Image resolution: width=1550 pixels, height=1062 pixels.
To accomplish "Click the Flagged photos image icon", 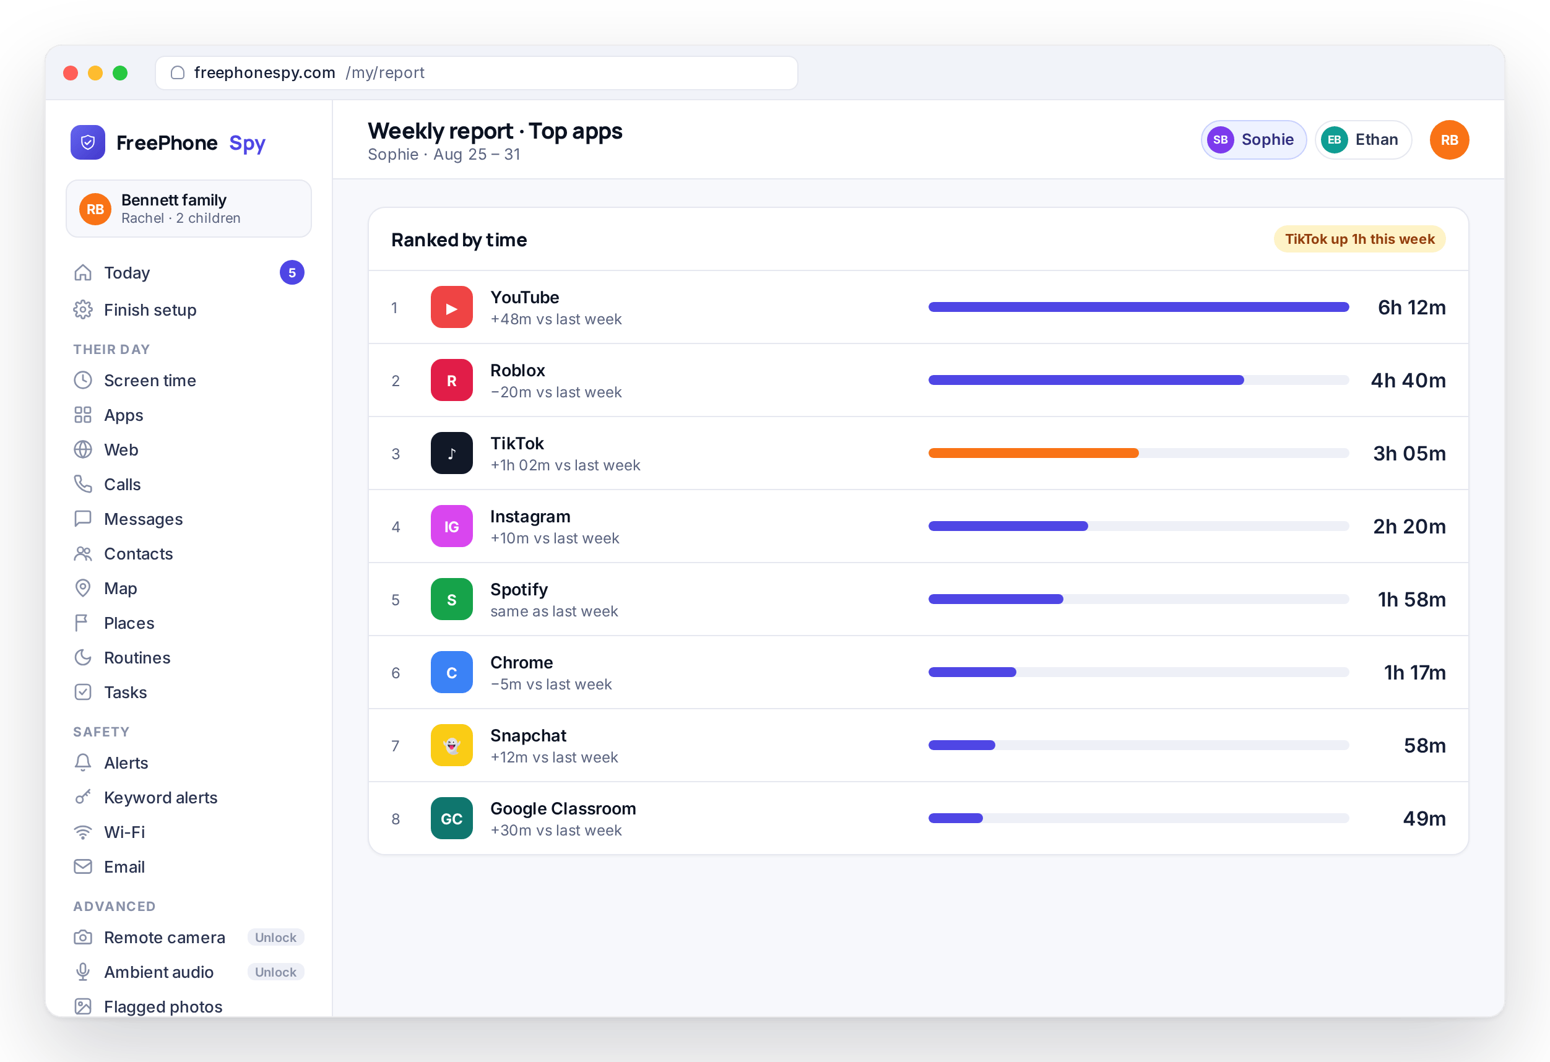I will pos(83,1008).
